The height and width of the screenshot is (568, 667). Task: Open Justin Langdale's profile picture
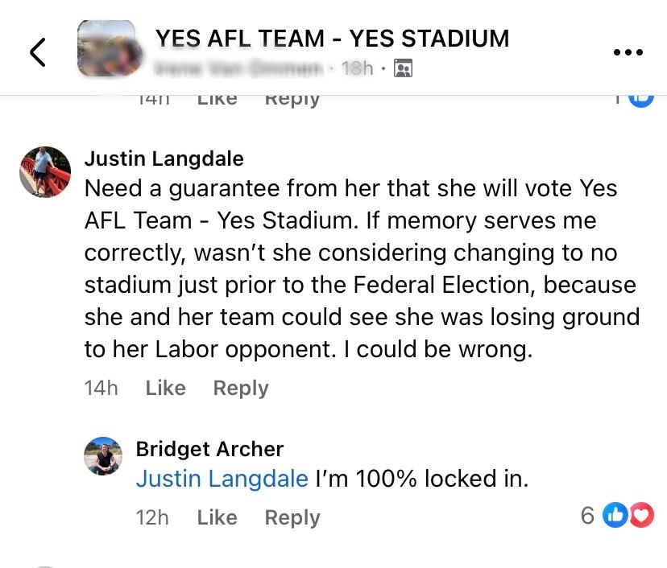[44, 173]
